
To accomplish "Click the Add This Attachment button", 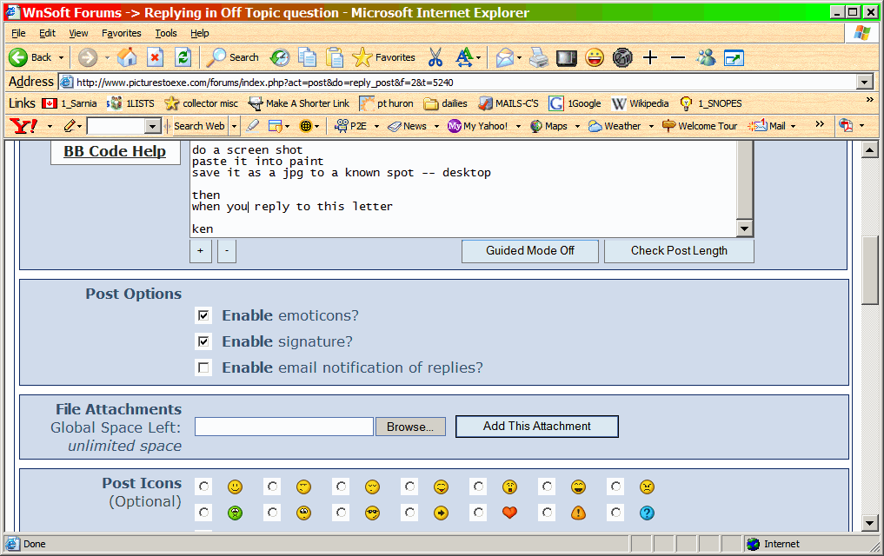I will pyautogui.click(x=536, y=427).
